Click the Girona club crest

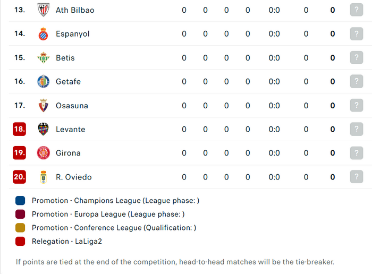point(44,153)
